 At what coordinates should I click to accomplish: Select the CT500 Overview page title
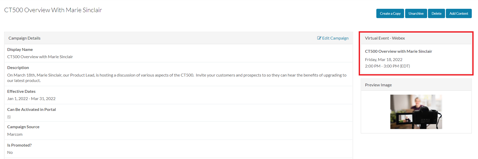tap(53, 10)
